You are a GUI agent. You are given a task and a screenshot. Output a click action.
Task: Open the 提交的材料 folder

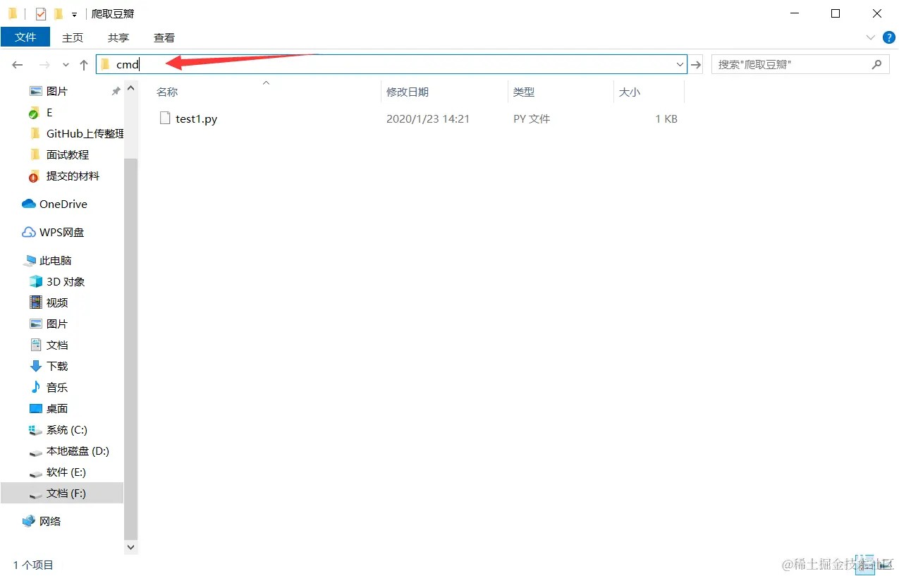click(73, 176)
